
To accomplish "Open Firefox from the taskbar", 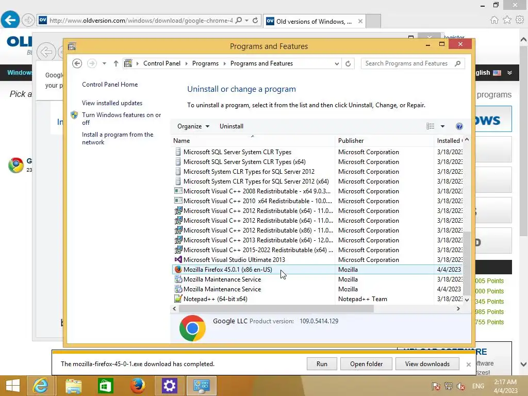I will (x=137, y=386).
